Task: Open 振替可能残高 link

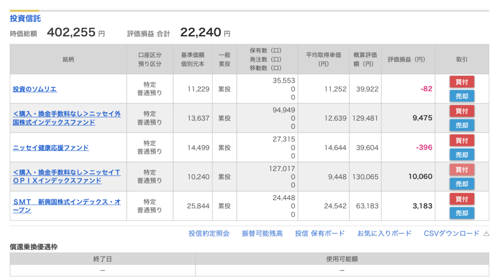Action: pos(262,234)
